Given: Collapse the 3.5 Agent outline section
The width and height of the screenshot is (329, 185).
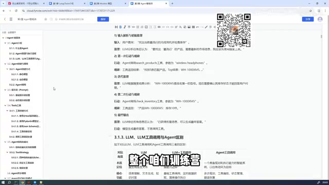Looking at the screenshot, I should pos(5,142).
